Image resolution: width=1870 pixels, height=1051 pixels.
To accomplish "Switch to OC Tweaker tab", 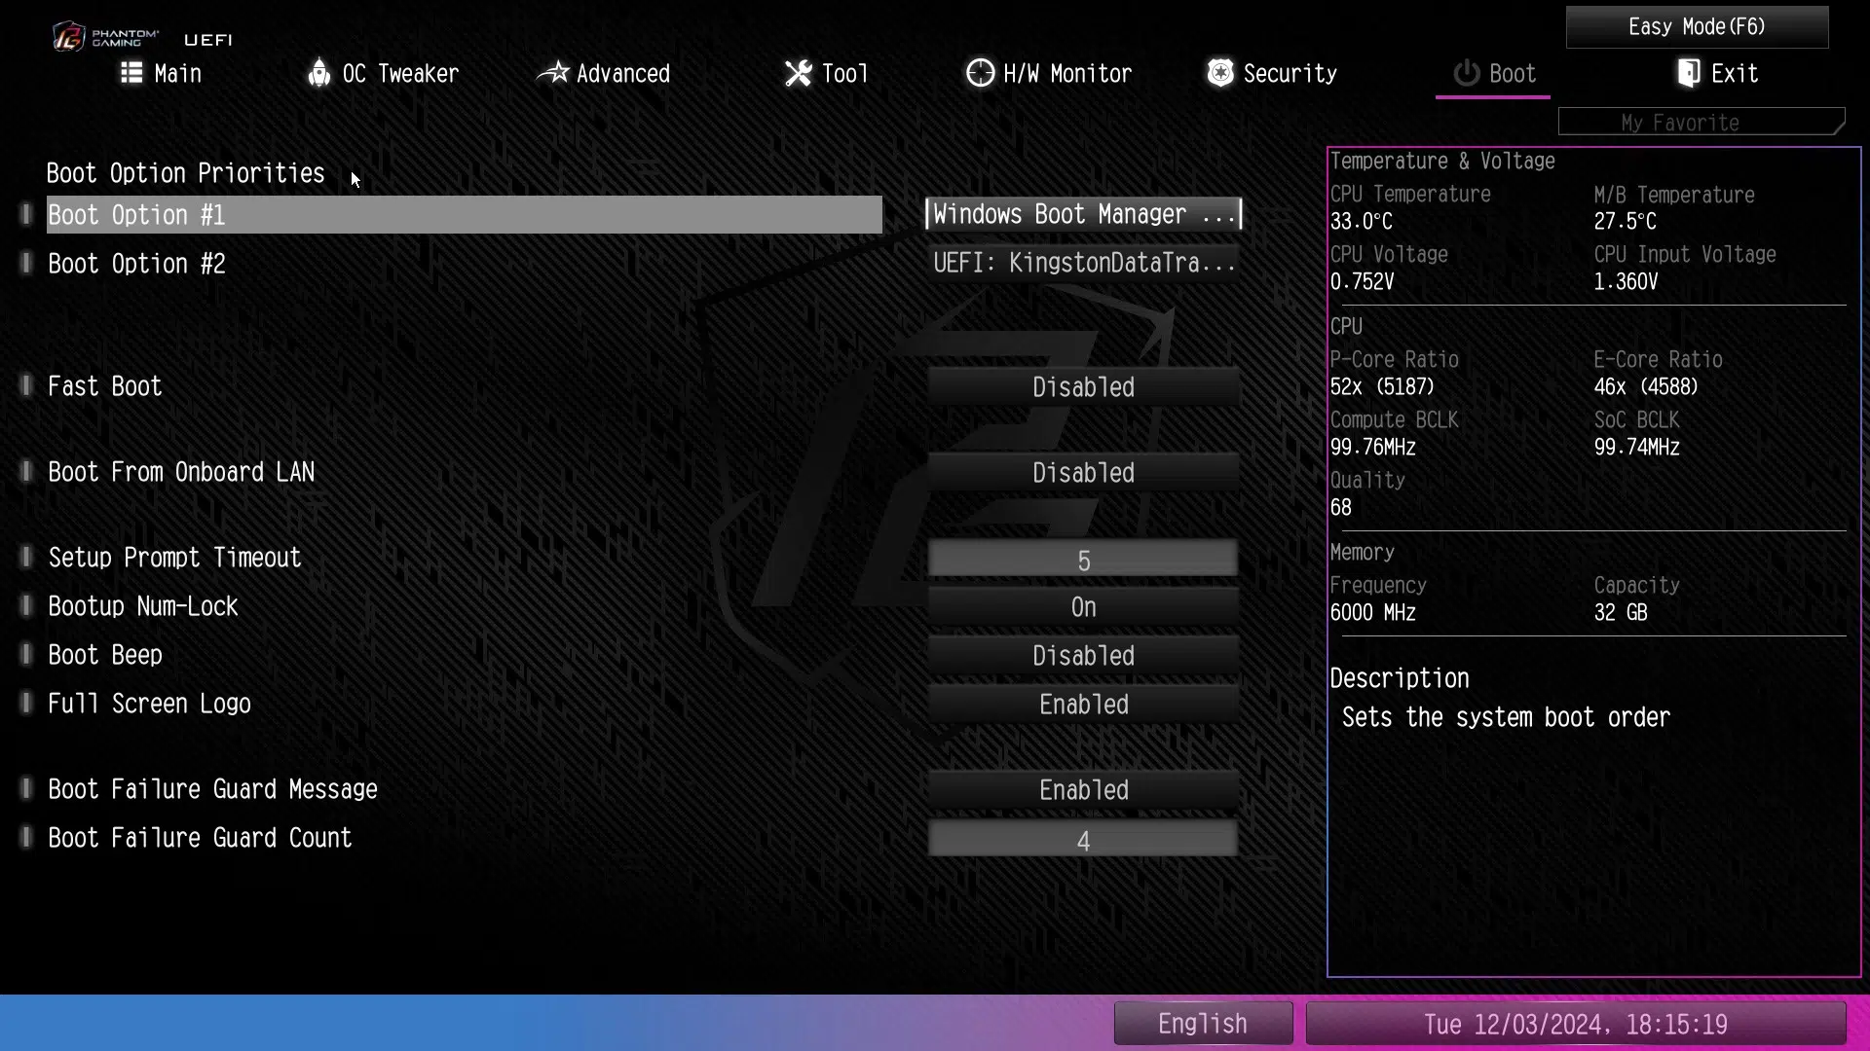I will coord(383,73).
